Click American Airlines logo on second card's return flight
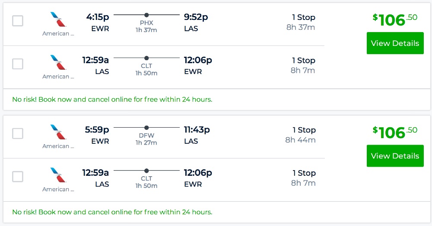This screenshot has width=432, height=226. click(58, 175)
